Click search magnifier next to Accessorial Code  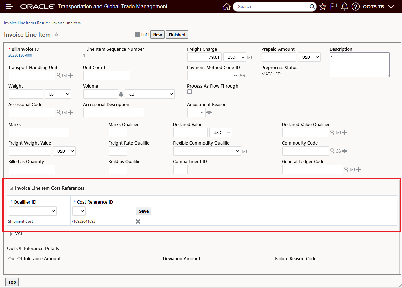click(59, 112)
